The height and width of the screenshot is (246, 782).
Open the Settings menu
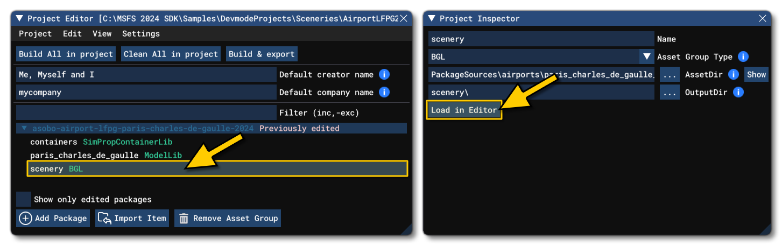140,34
